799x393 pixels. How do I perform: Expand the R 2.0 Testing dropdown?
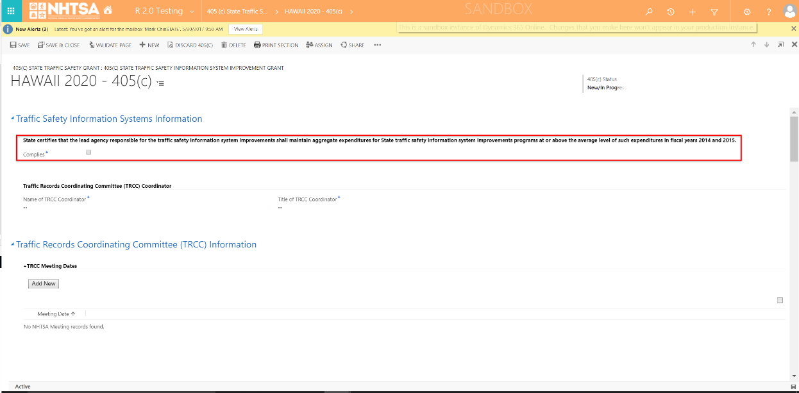coord(192,12)
